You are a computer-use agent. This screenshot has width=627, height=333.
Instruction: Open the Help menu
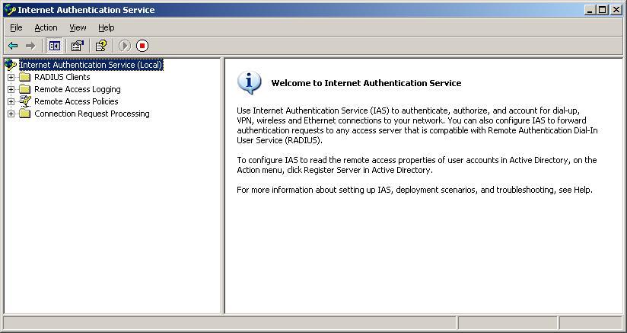coord(107,27)
